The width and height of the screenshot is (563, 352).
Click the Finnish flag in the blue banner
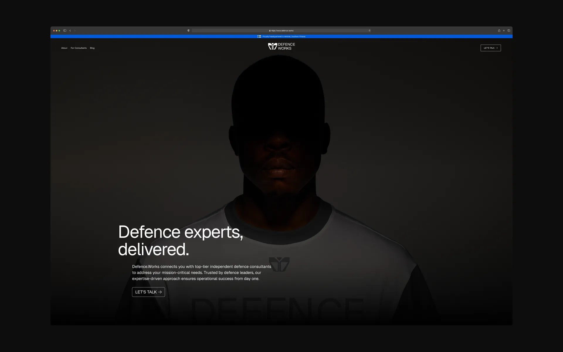pos(259,36)
